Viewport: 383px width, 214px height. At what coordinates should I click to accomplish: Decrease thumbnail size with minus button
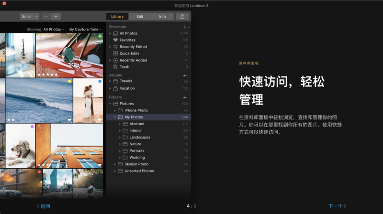46,16
